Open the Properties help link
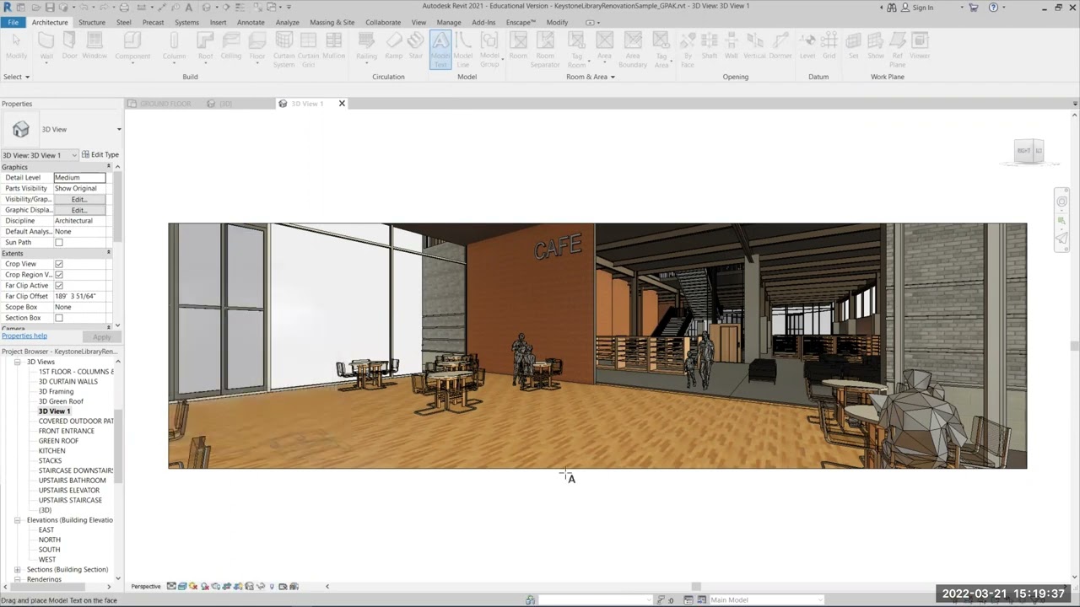The image size is (1080, 607). coord(24,336)
